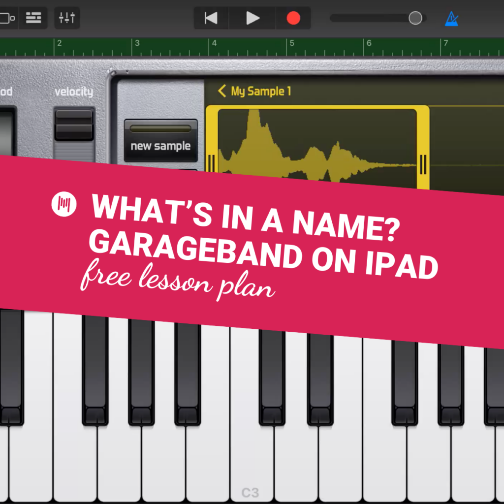The width and height of the screenshot is (504, 504).
Task: Click bar 2 on the ruler
Action: (60, 43)
